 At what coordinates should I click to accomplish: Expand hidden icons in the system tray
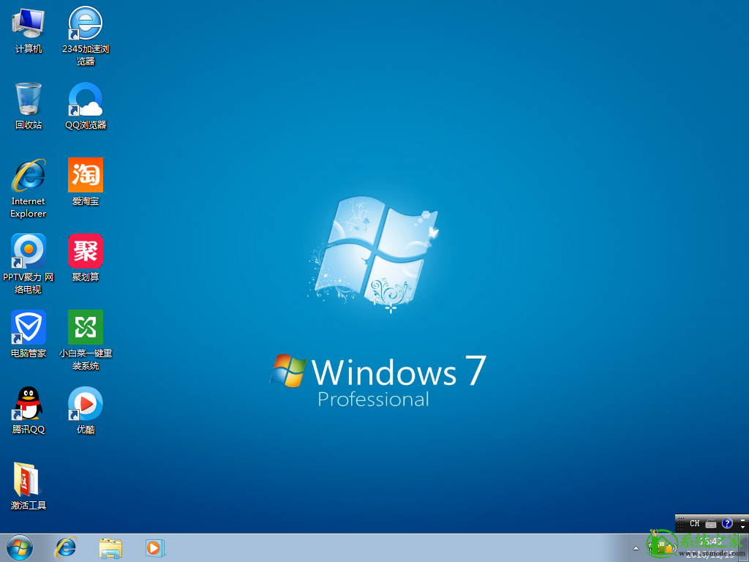[635, 547]
